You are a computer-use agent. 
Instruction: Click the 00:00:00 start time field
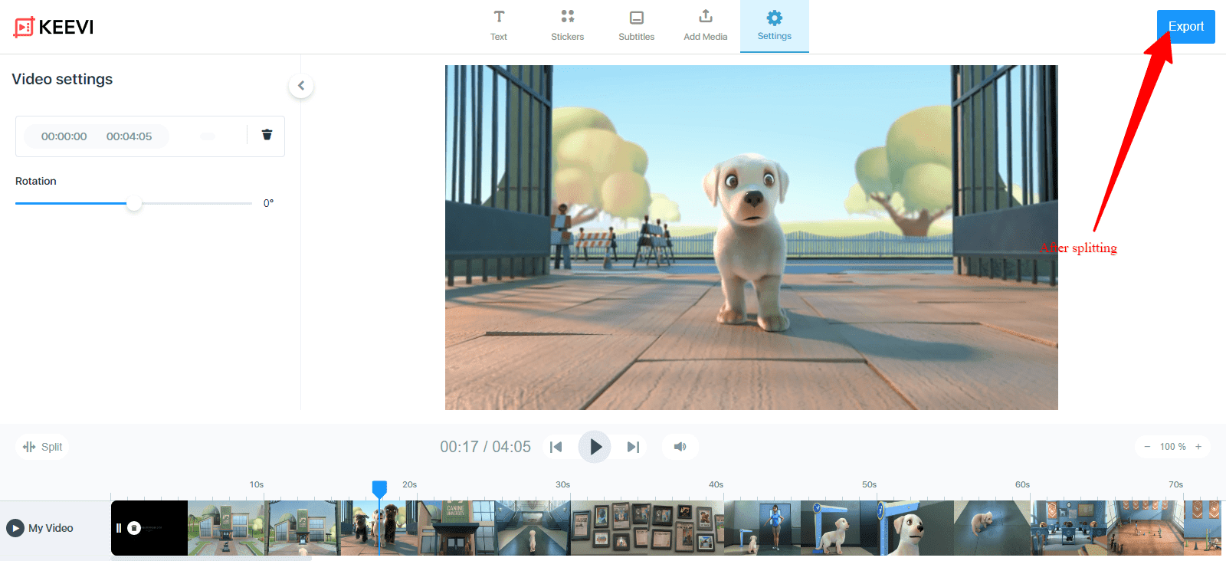tap(64, 136)
